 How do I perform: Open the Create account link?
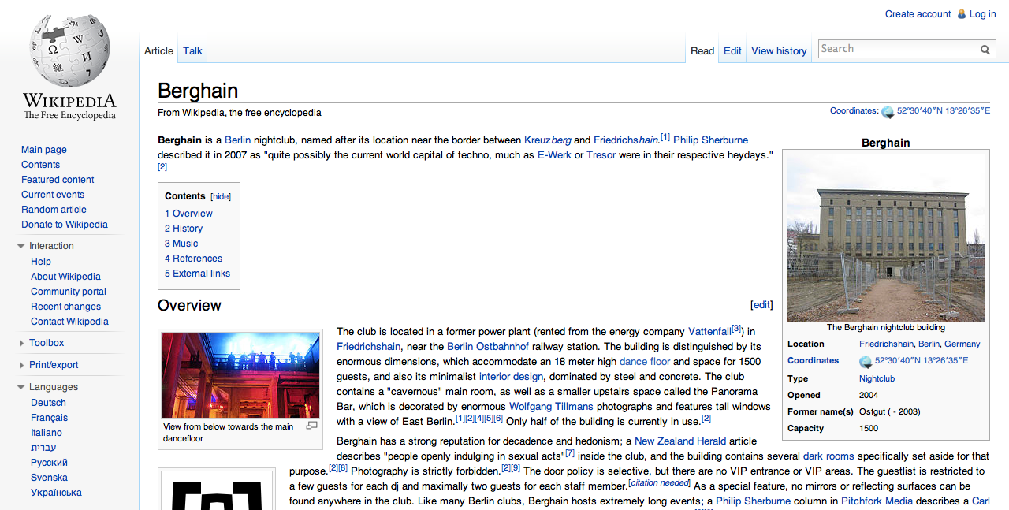click(918, 14)
